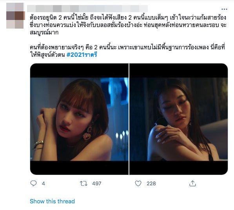Open the left photo with bangs hairstyle

coord(80,119)
